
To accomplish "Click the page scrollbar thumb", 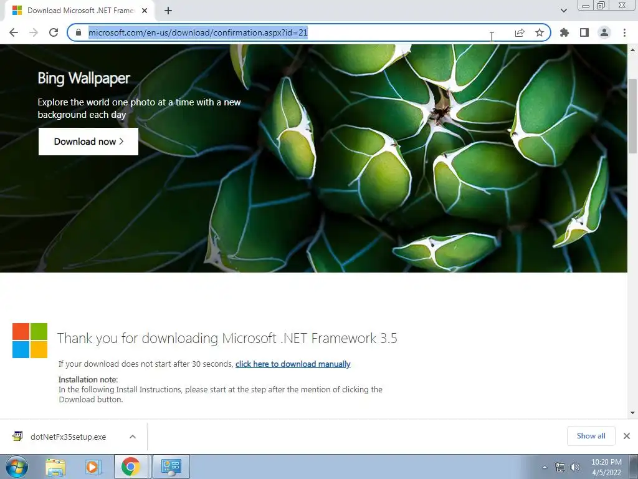I will 632,116.
